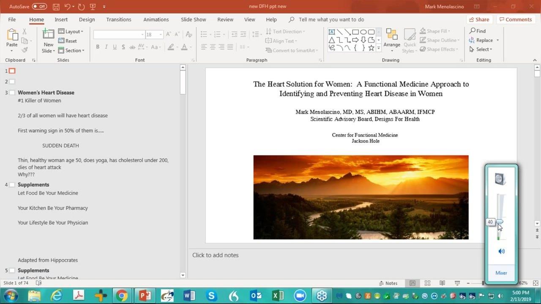This screenshot has height=304, width=541.
Task: Start Slide Show from status bar icon
Action: coord(457,283)
